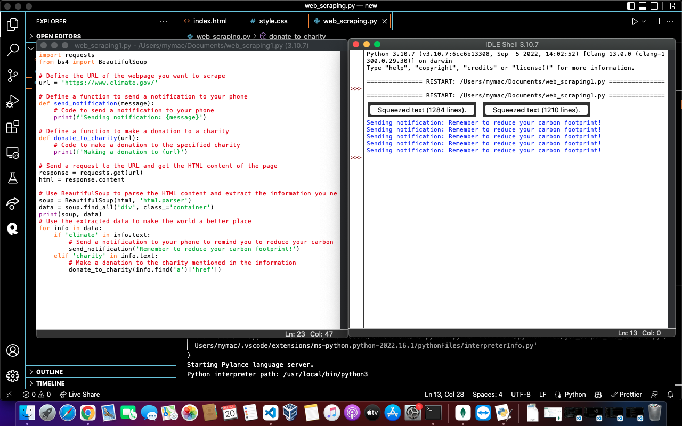
Task: Open notifications bell in status bar
Action: [x=670, y=395]
